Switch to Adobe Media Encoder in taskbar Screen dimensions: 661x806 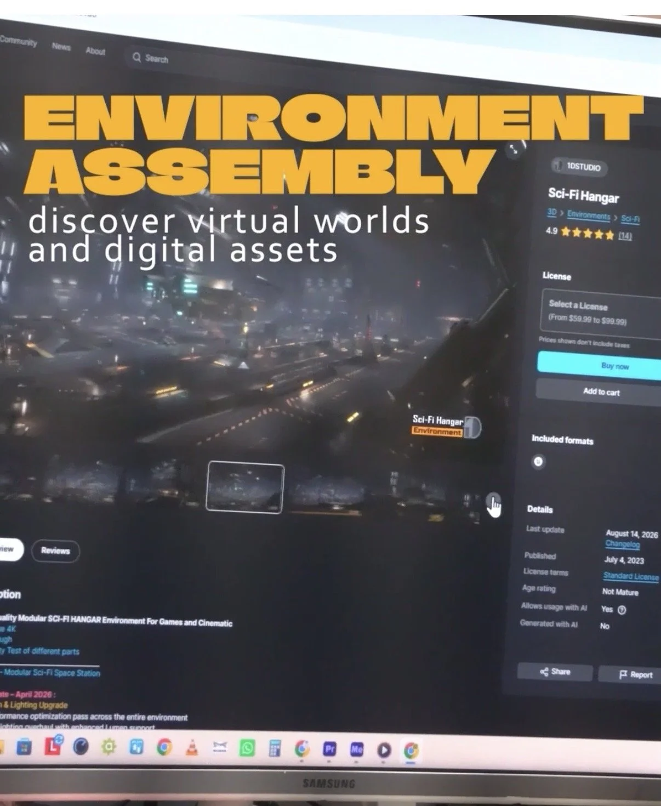357,749
